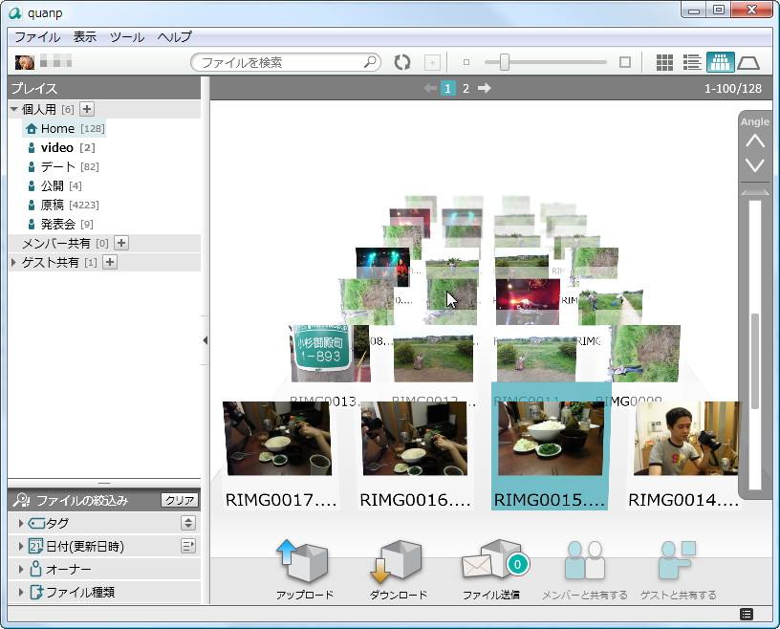Select the Home place
The image size is (780, 629).
pyautogui.click(x=64, y=128)
